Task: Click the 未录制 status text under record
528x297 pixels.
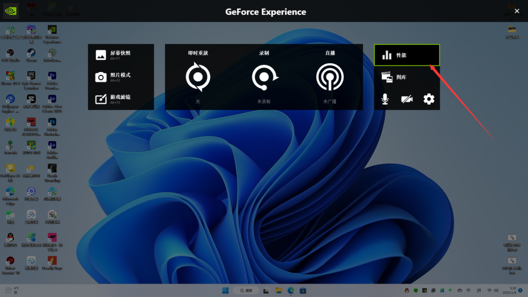Action: coord(264,102)
